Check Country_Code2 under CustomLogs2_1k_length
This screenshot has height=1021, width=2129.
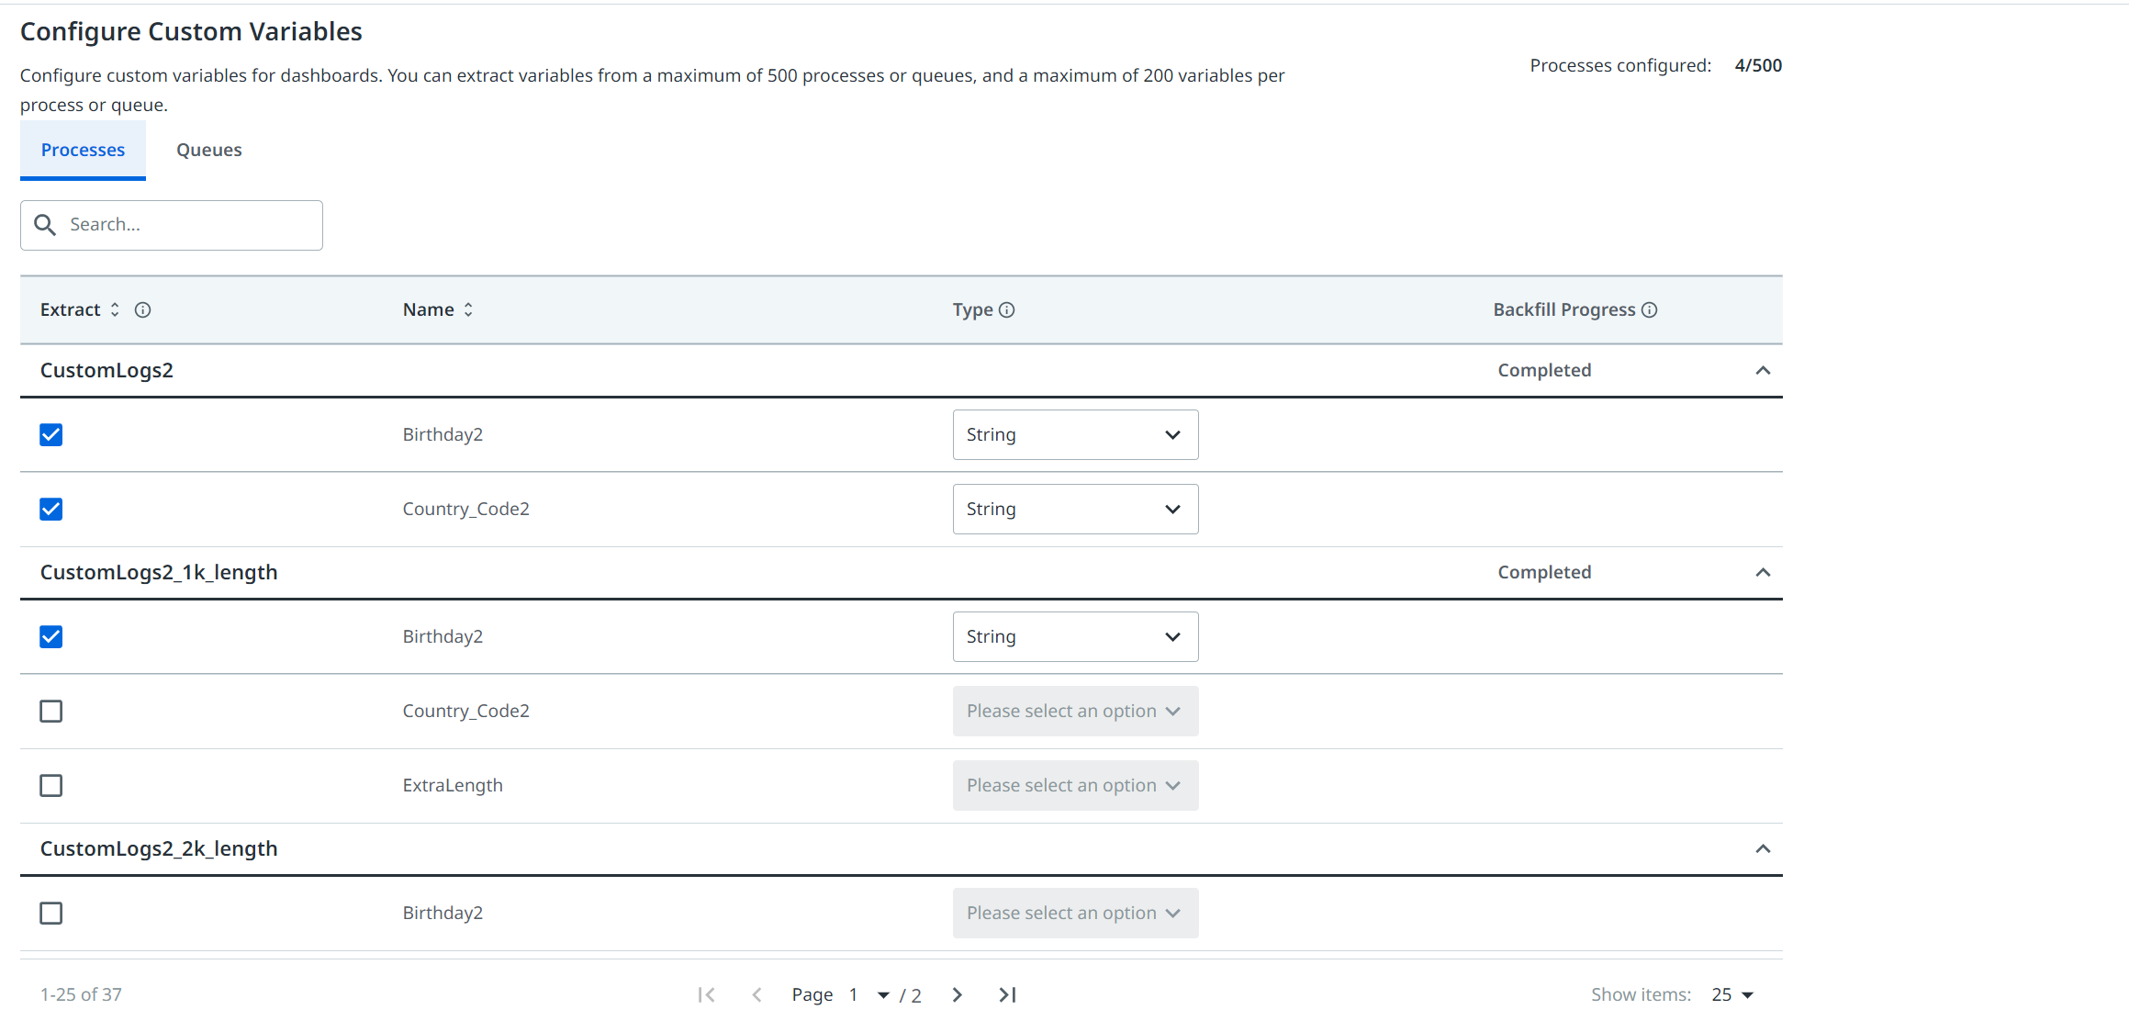click(51, 711)
